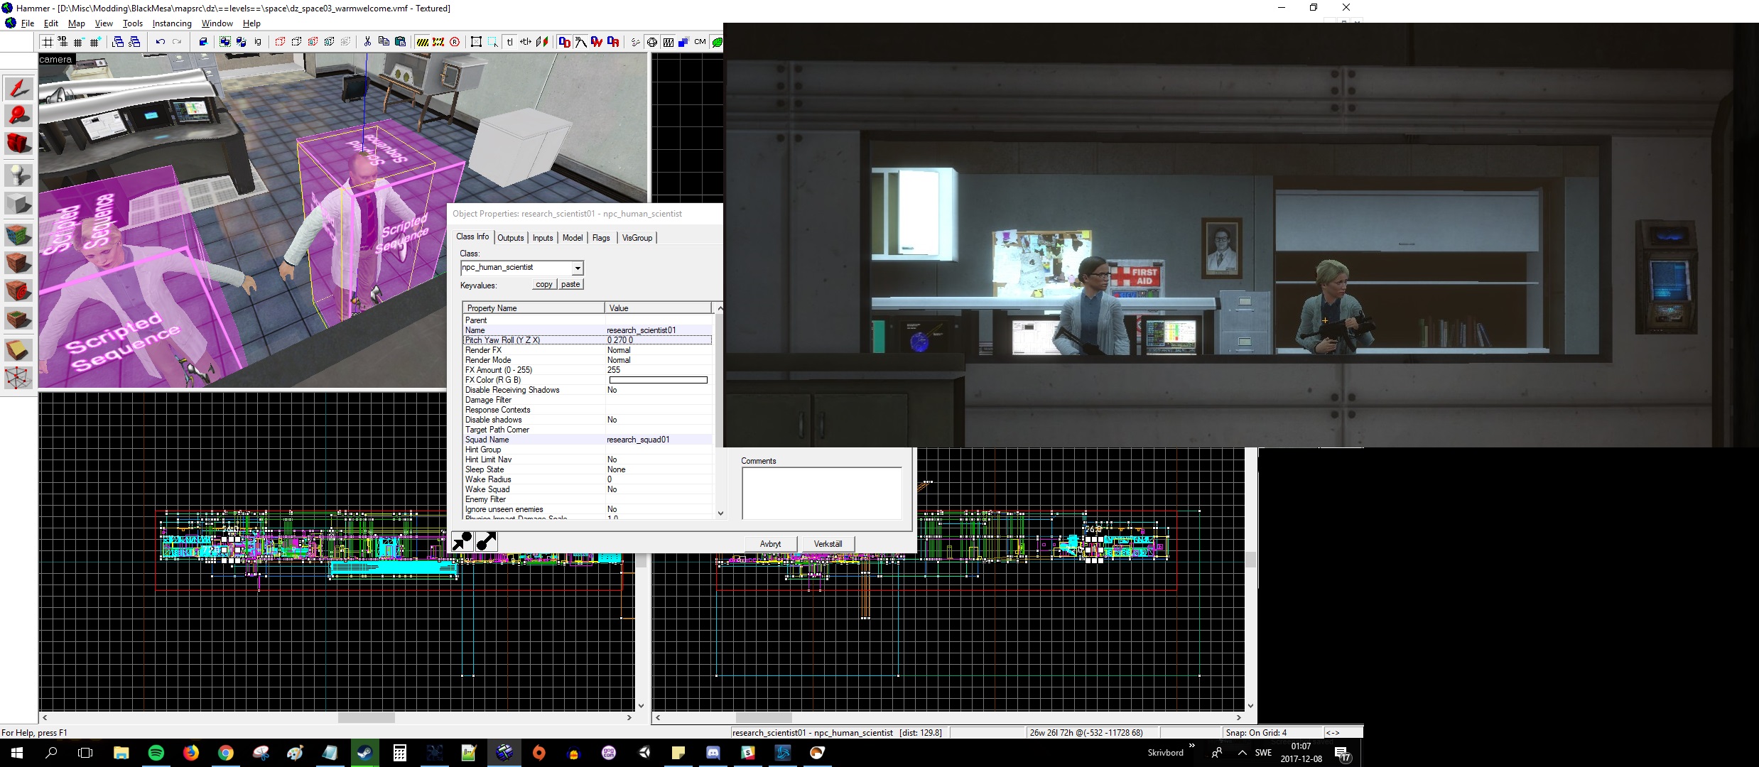Switch to the Model tab

click(x=573, y=238)
